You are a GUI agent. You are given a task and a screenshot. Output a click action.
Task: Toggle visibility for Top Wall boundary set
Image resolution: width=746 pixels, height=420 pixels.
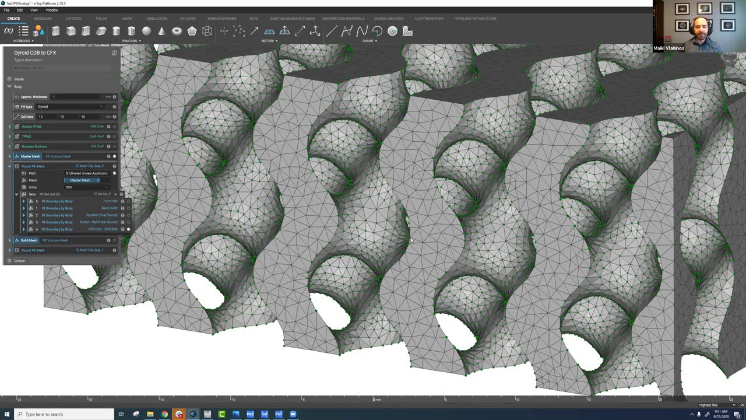pos(128,215)
